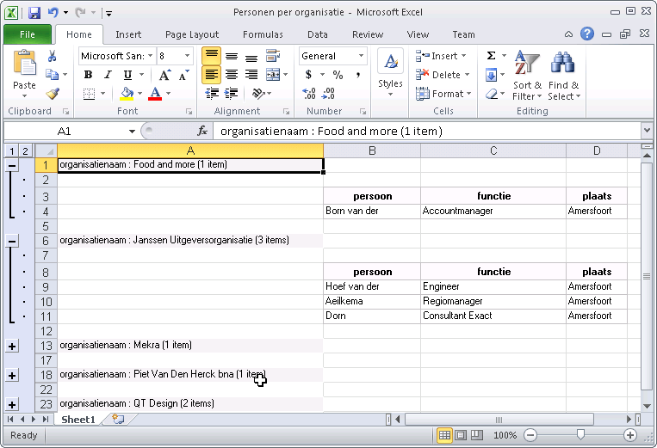Click Sort & Filter button
Image resolution: width=657 pixels, height=448 pixels.
527,76
